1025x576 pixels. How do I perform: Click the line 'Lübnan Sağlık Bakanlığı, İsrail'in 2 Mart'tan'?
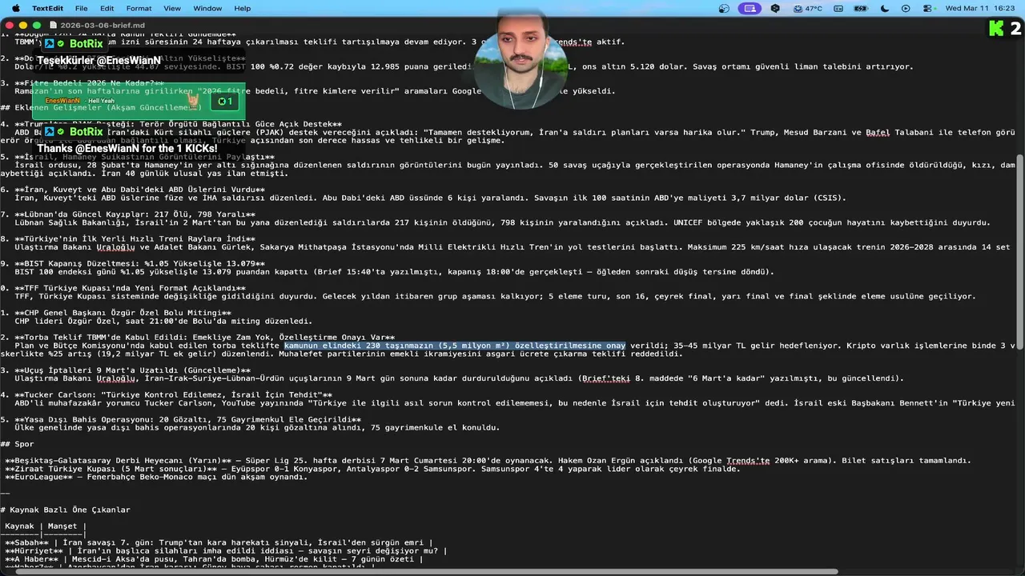coord(503,222)
